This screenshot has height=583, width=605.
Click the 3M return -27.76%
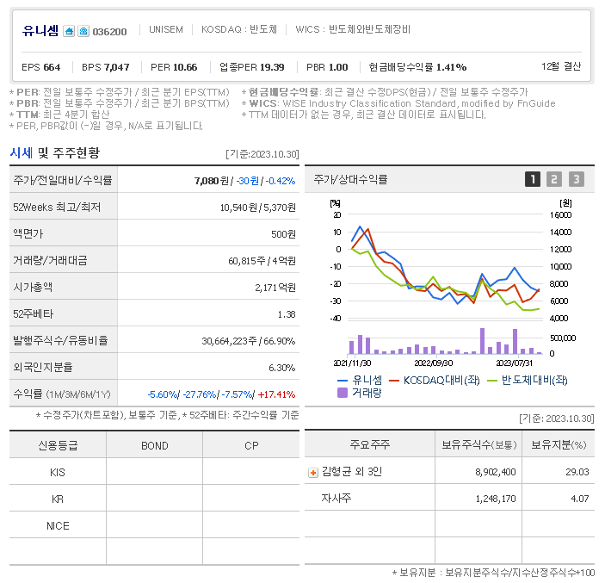(x=200, y=394)
